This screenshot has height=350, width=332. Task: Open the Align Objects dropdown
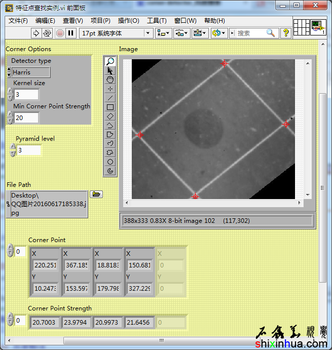click(x=163, y=33)
